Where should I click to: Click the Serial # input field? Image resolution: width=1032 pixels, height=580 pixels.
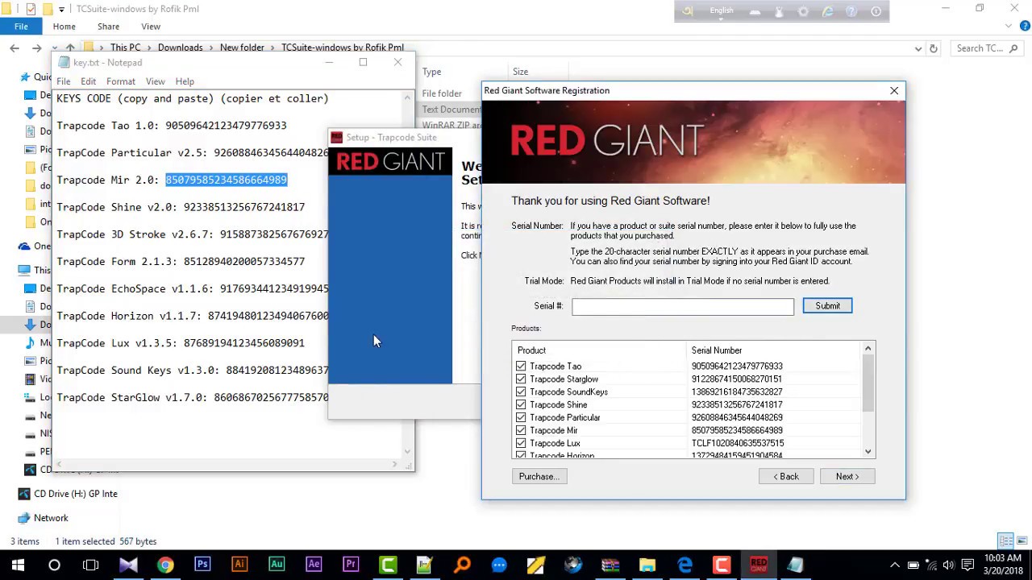(683, 306)
